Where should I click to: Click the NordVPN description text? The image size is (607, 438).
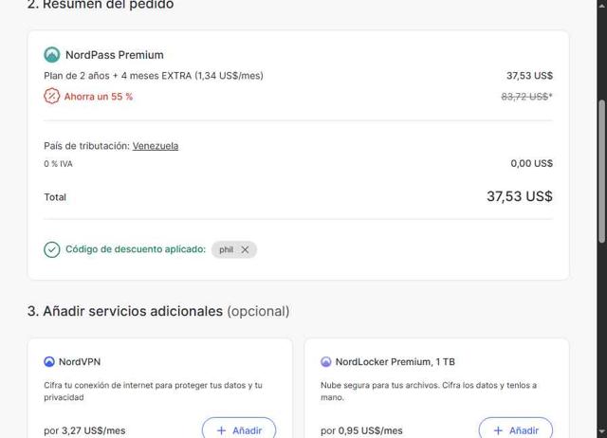[153, 391]
